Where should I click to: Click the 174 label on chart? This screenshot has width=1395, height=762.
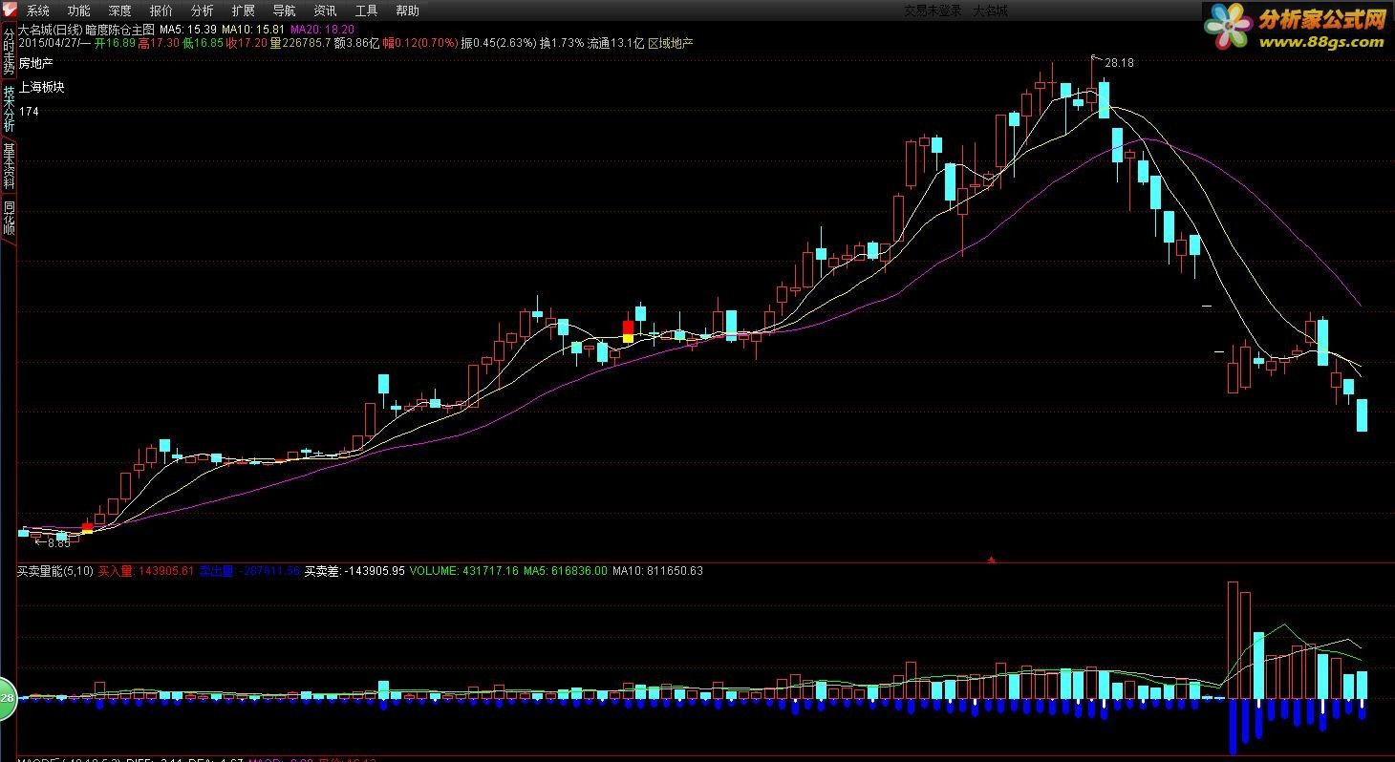click(29, 112)
